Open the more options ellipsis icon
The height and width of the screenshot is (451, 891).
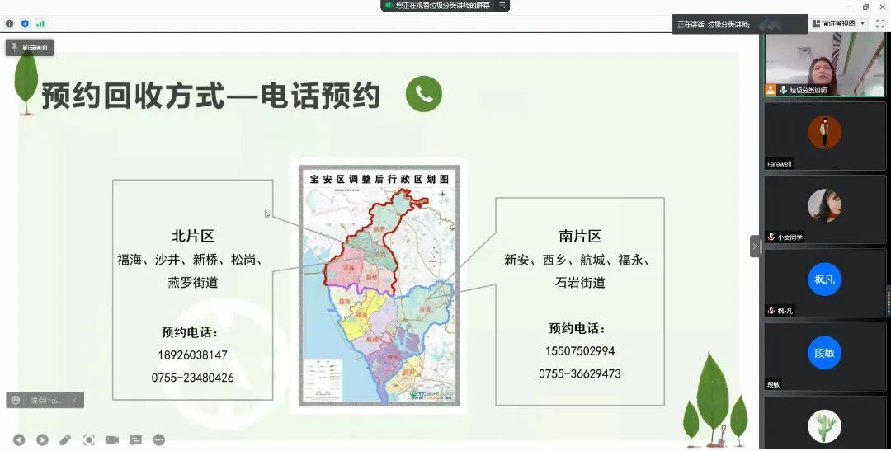159,440
